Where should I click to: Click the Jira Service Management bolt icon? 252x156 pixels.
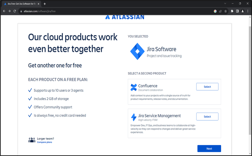coord(133,117)
